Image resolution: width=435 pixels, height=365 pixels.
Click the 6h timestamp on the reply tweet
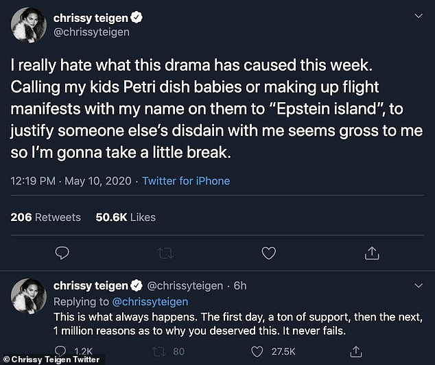coord(237,285)
